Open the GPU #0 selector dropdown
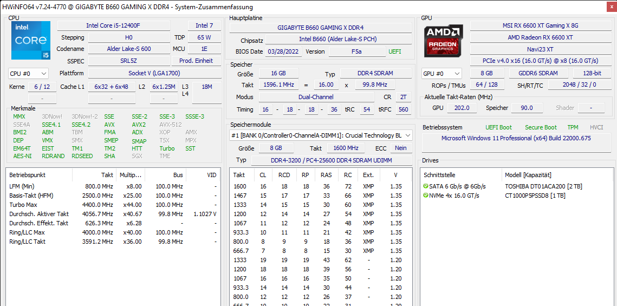Viewport: 617px width, 306px height. [x=441, y=74]
